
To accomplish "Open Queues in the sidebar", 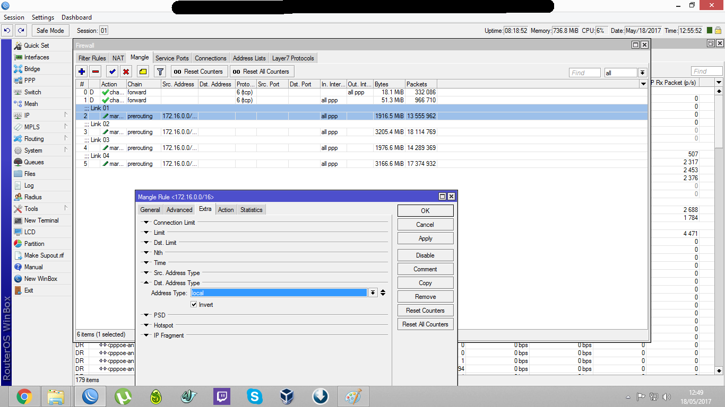I will click(34, 162).
